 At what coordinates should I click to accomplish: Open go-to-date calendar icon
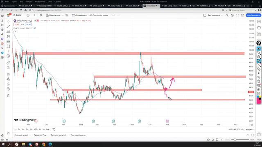[x=54, y=129]
